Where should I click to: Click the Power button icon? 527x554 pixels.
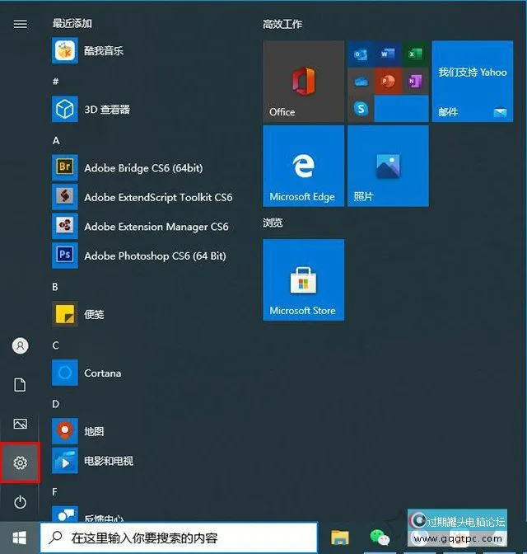[20, 502]
